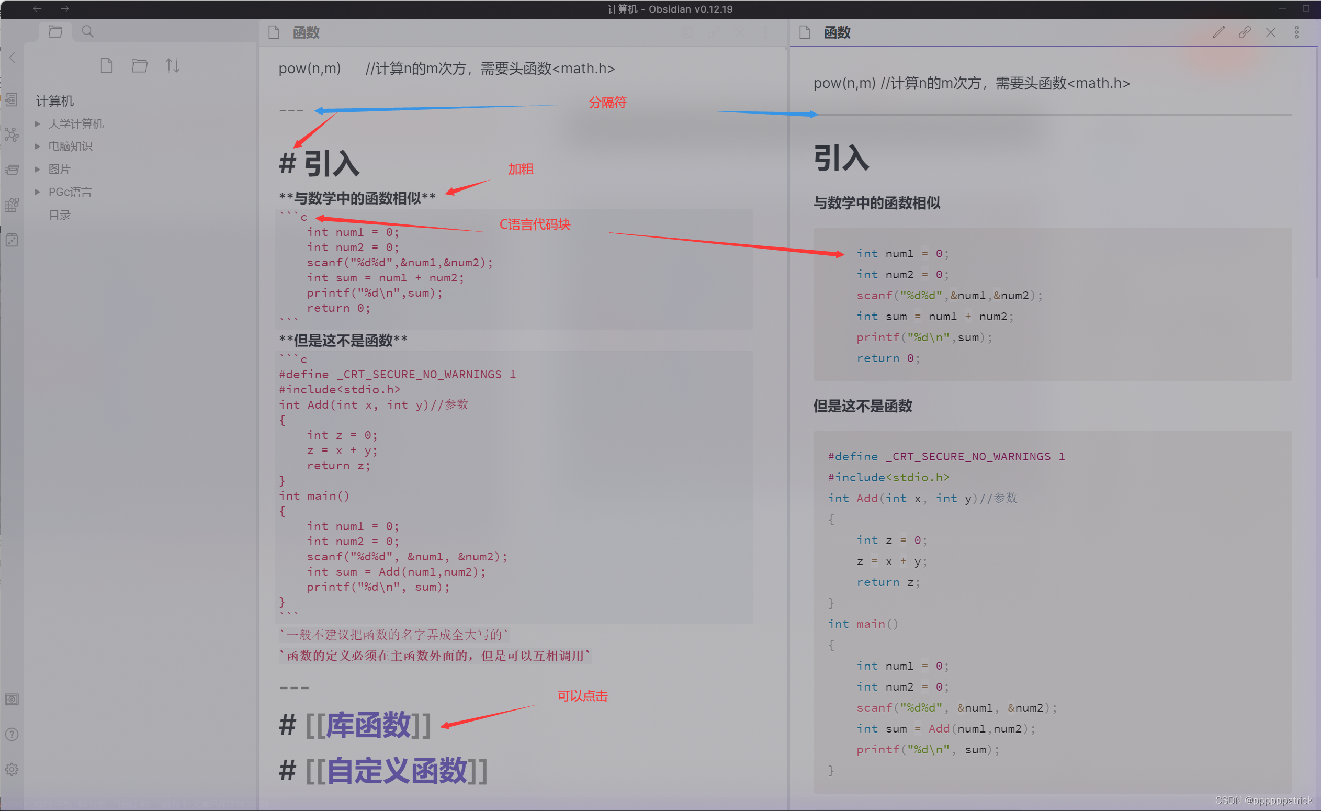Toggle edit mode with pencil icon
1321x811 pixels.
(x=1218, y=32)
